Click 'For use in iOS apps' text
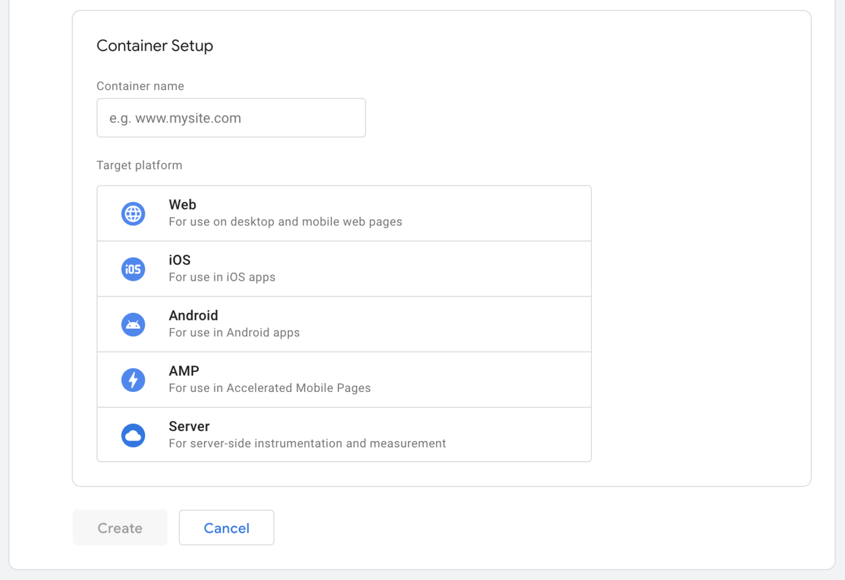The height and width of the screenshot is (580, 845). point(222,277)
